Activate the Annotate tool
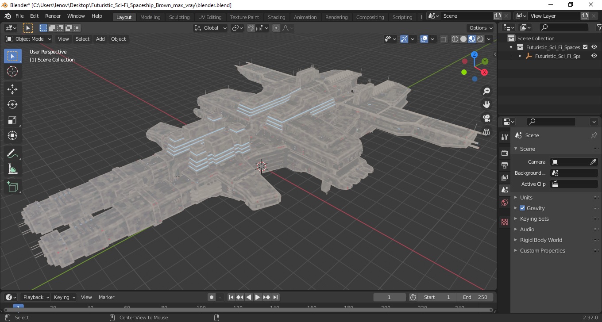 [12, 153]
